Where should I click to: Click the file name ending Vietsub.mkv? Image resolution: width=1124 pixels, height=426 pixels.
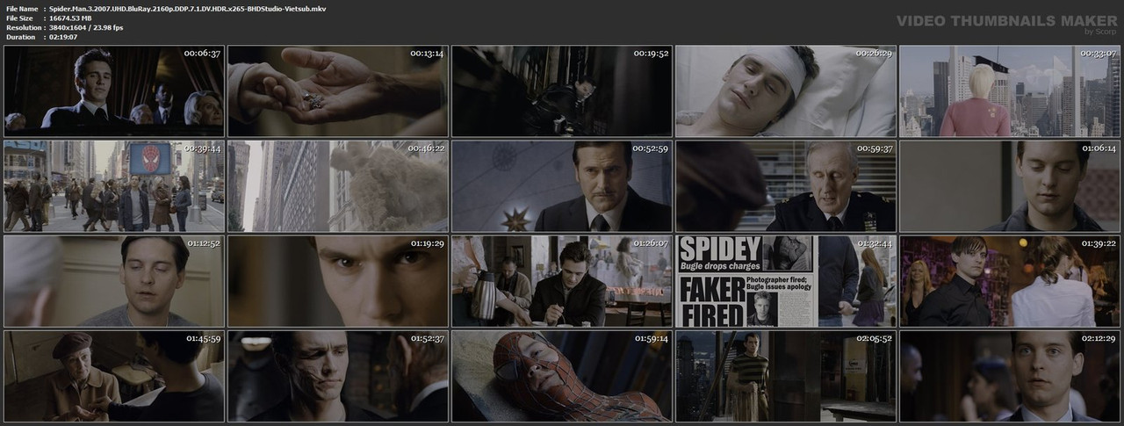pos(188,8)
